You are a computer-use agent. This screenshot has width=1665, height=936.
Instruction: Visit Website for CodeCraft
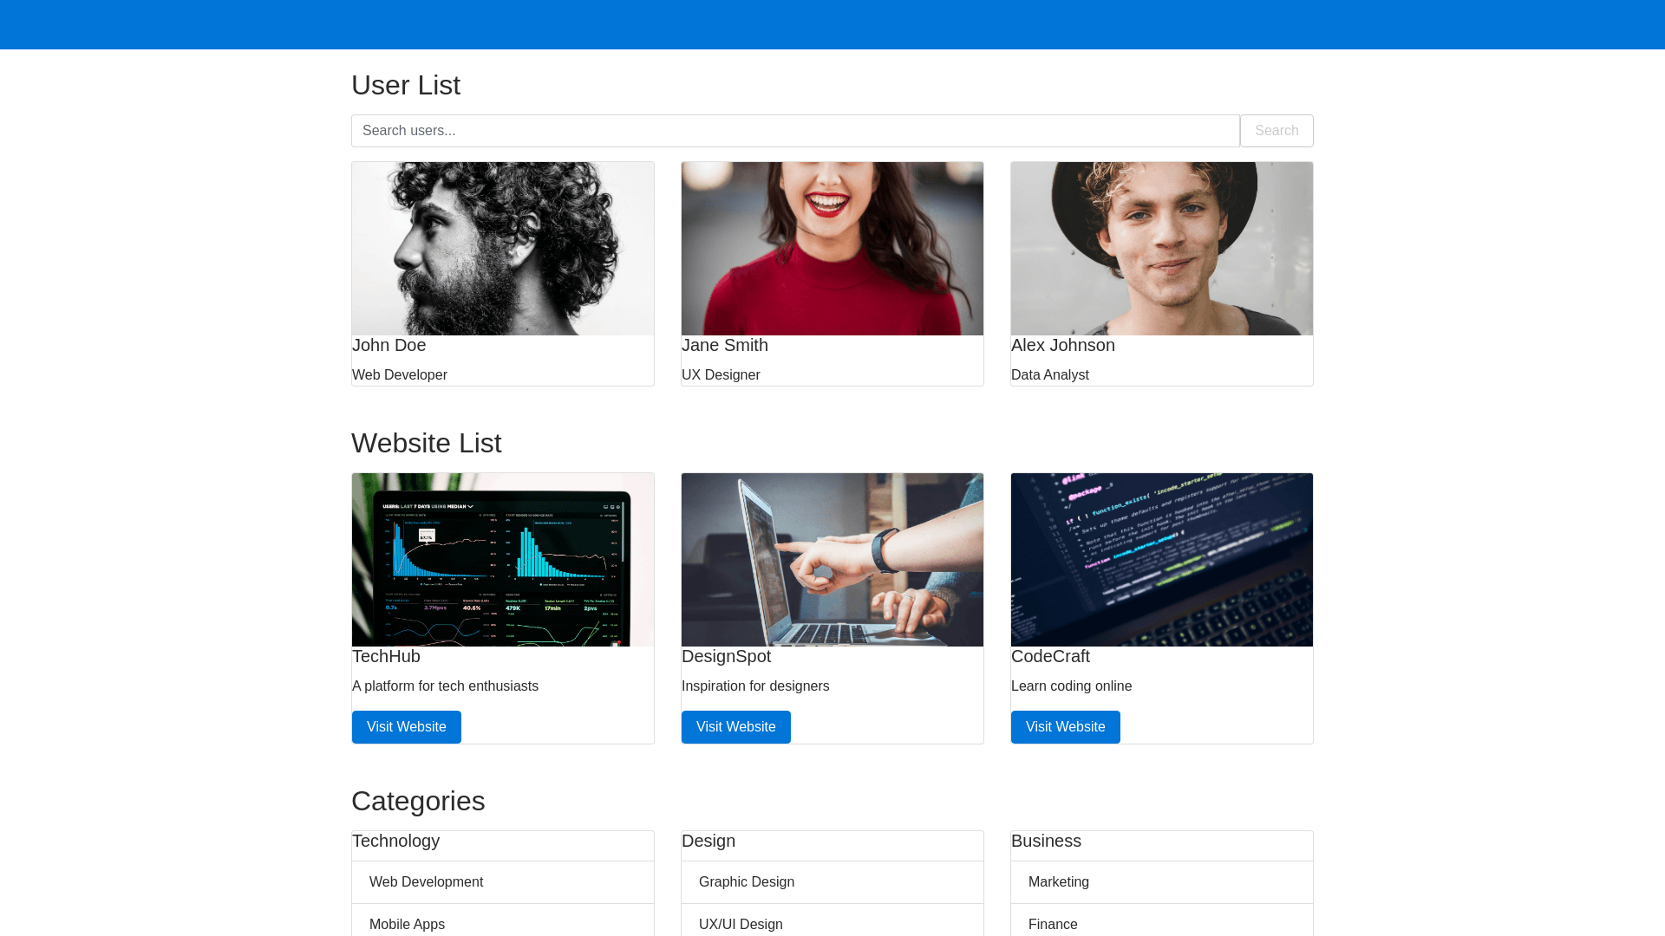tap(1066, 727)
